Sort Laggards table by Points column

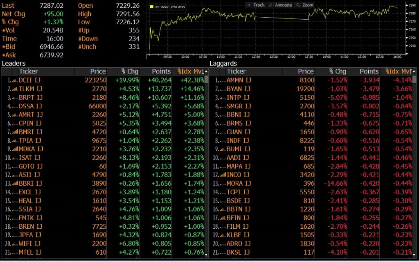pos(369,71)
